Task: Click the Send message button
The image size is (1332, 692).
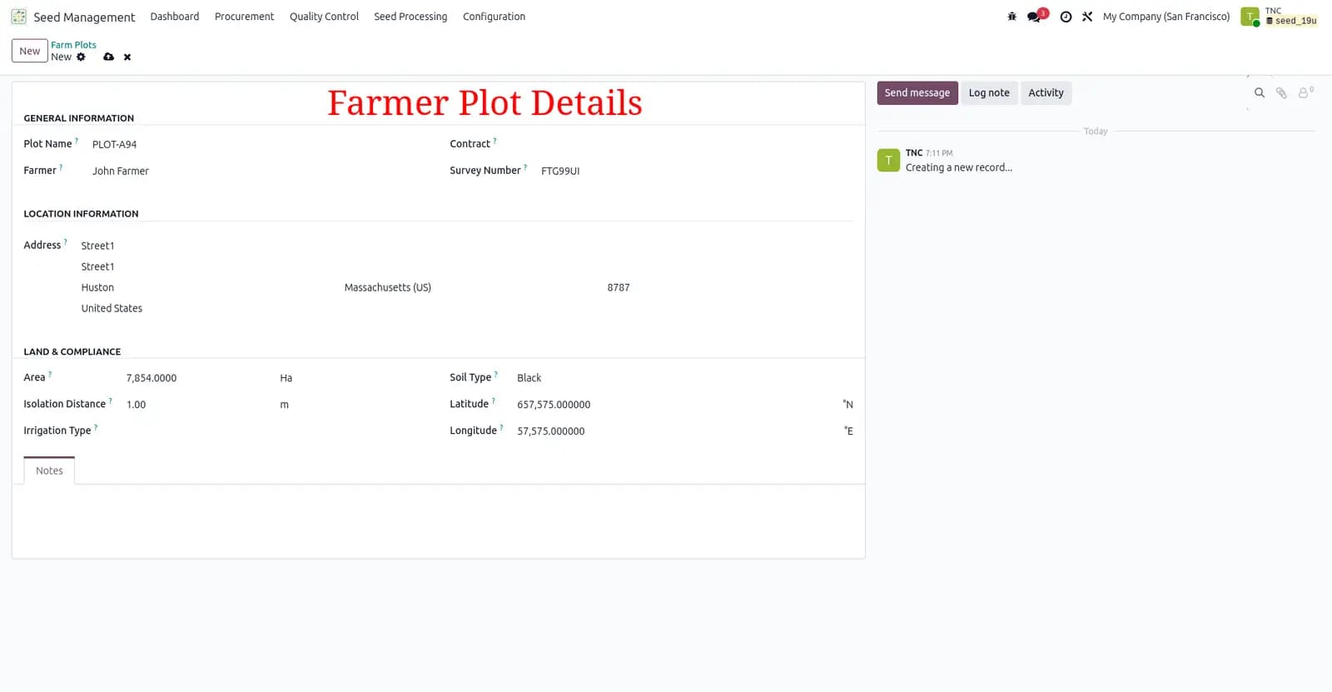Action: (917, 93)
